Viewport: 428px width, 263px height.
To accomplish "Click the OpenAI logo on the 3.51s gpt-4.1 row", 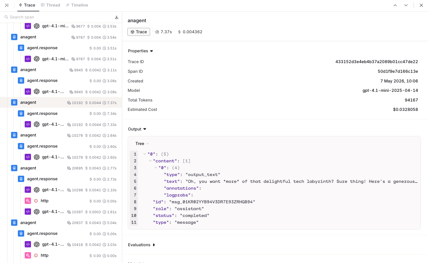I will click(x=37, y=59).
